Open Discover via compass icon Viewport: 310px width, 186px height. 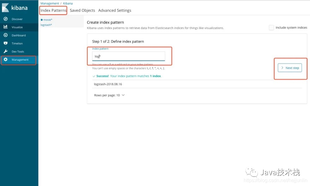click(x=6, y=19)
